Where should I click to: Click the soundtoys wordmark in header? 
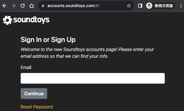[x=31, y=20]
